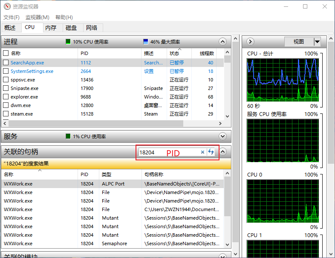Screen dimensions: 335x258
Task: Select the SearchApp.exe process name
Action: pyautogui.click(x=27, y=63)
